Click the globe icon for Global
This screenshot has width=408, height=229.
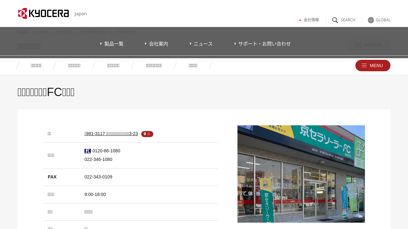371,20
